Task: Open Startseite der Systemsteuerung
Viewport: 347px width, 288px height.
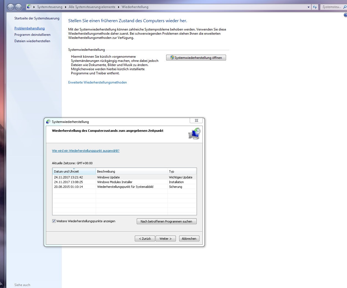Action: (37, 18)
